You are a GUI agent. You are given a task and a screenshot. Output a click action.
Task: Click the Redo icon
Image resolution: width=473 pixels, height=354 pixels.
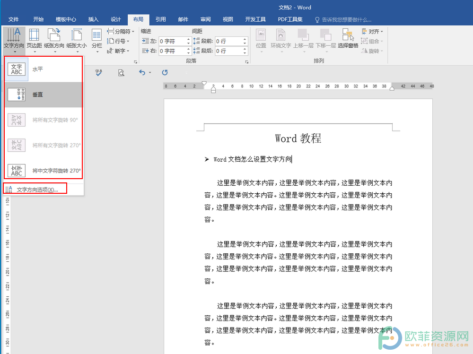click(165, 72)
